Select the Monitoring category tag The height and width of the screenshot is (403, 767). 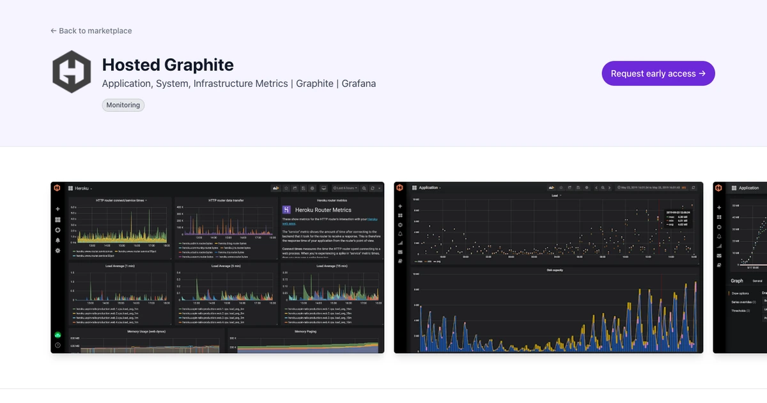(123, 105)
